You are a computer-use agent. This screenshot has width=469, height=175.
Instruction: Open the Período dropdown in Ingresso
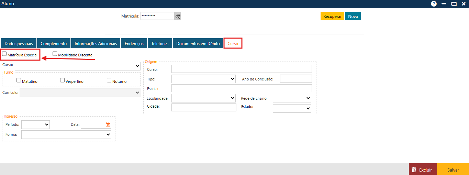point(35,124)
